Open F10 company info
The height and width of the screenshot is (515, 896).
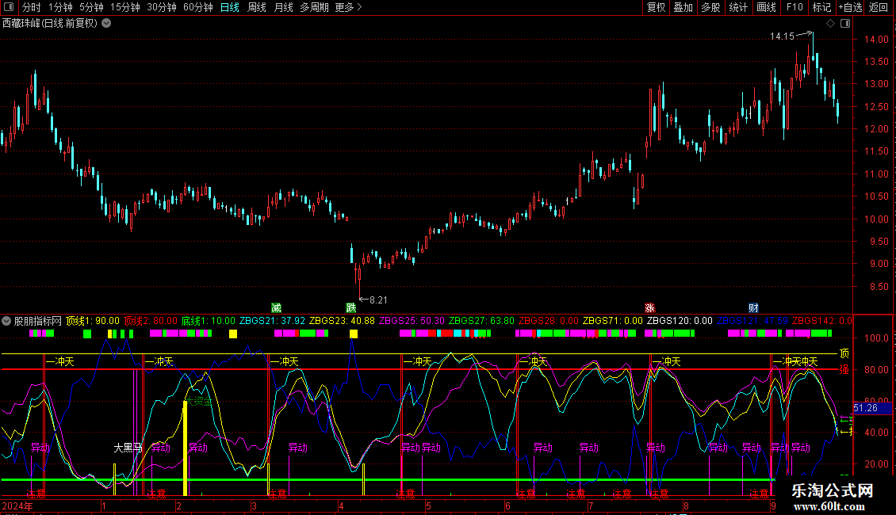tap(795, 7)
